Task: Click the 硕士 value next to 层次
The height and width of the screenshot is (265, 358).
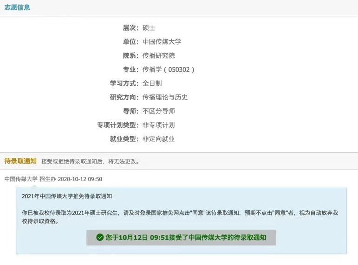Action: point(149,28)
